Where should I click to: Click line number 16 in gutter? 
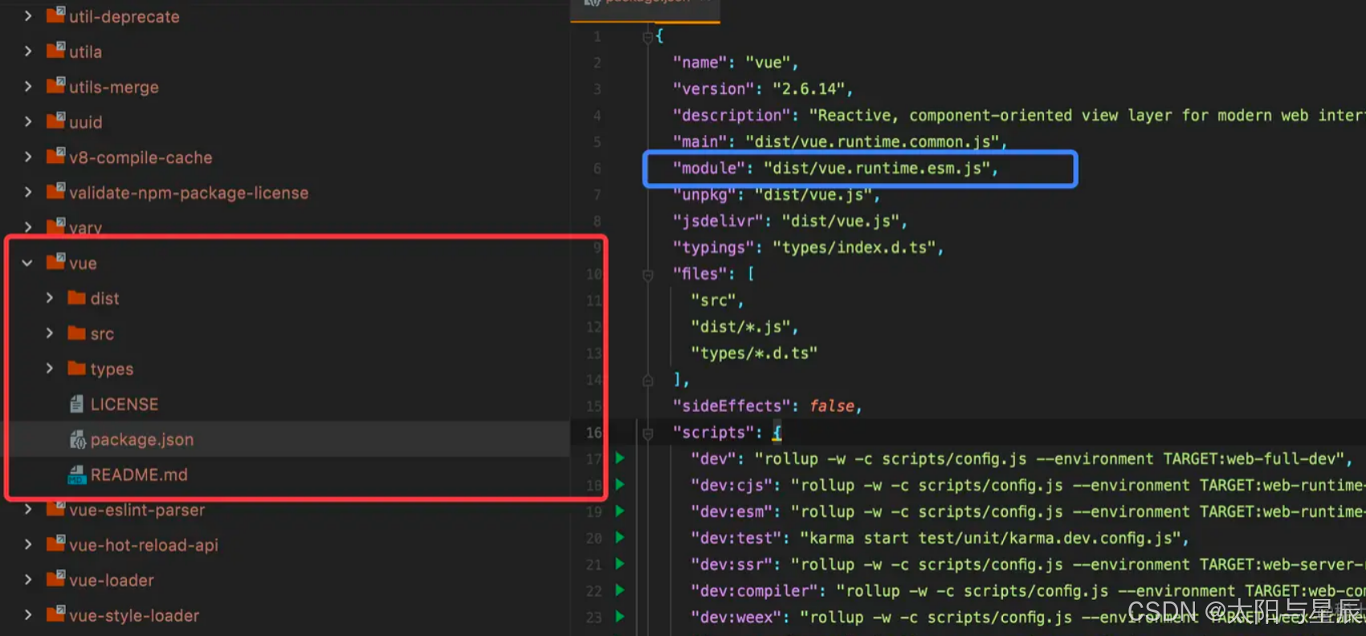[593, 432]
